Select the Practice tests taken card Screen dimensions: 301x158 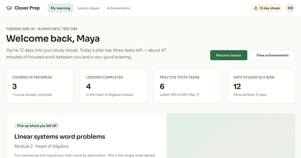click(187, 86)
